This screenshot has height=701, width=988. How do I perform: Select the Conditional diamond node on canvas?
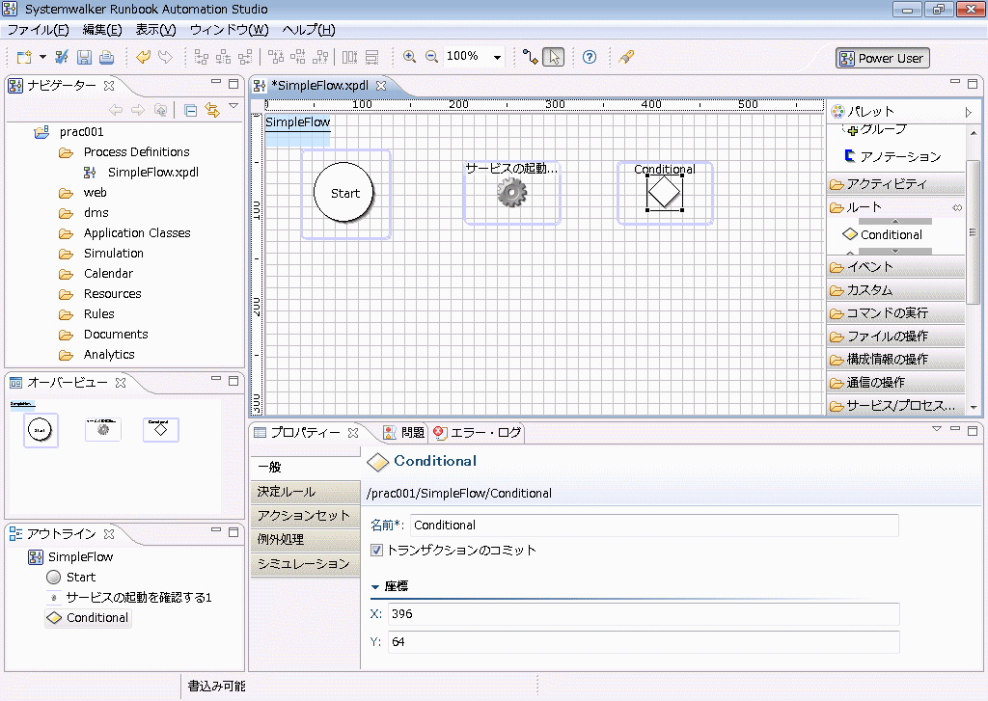point(664,192)
